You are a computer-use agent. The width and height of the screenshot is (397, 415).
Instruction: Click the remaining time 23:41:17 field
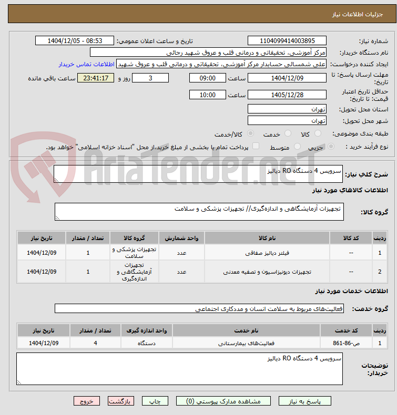96,78
